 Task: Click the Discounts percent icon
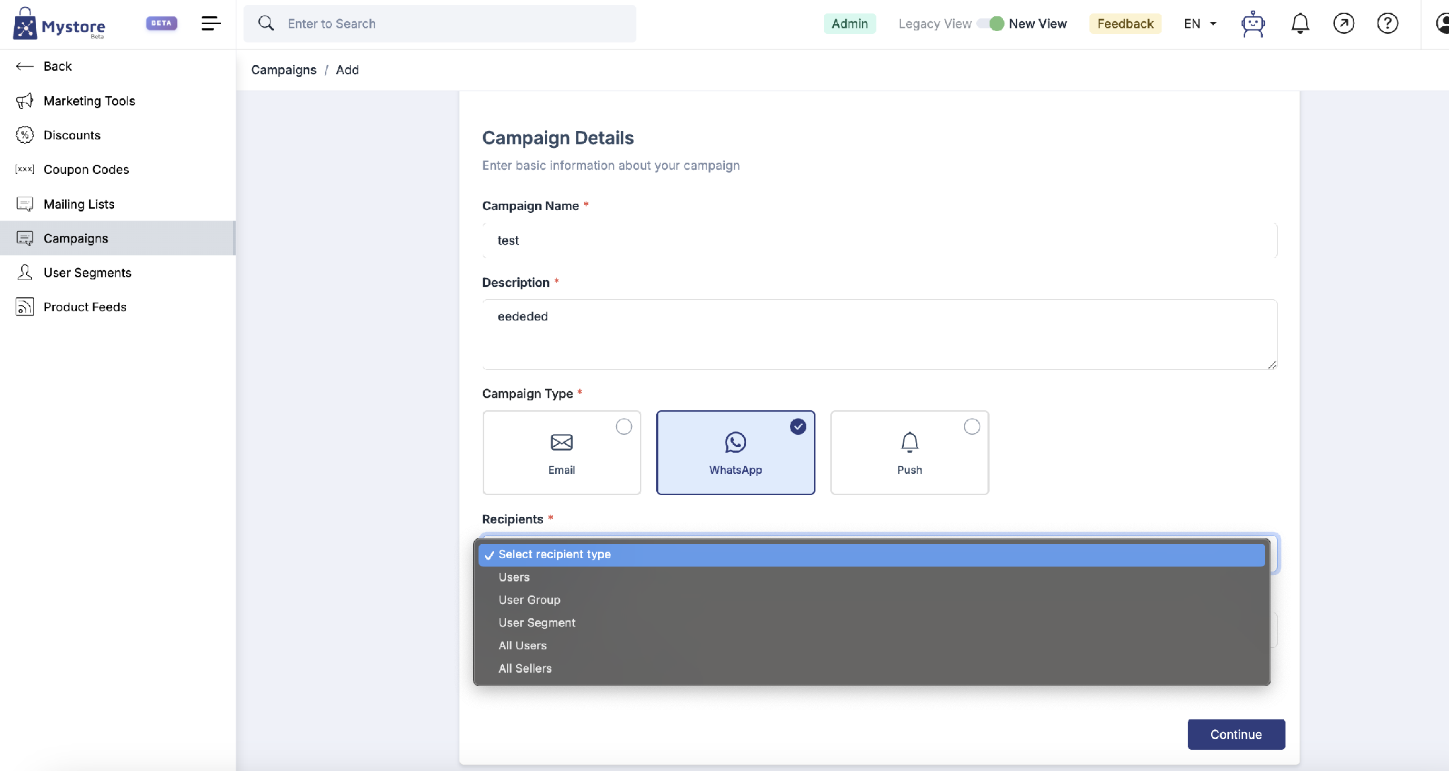point(25,135)
